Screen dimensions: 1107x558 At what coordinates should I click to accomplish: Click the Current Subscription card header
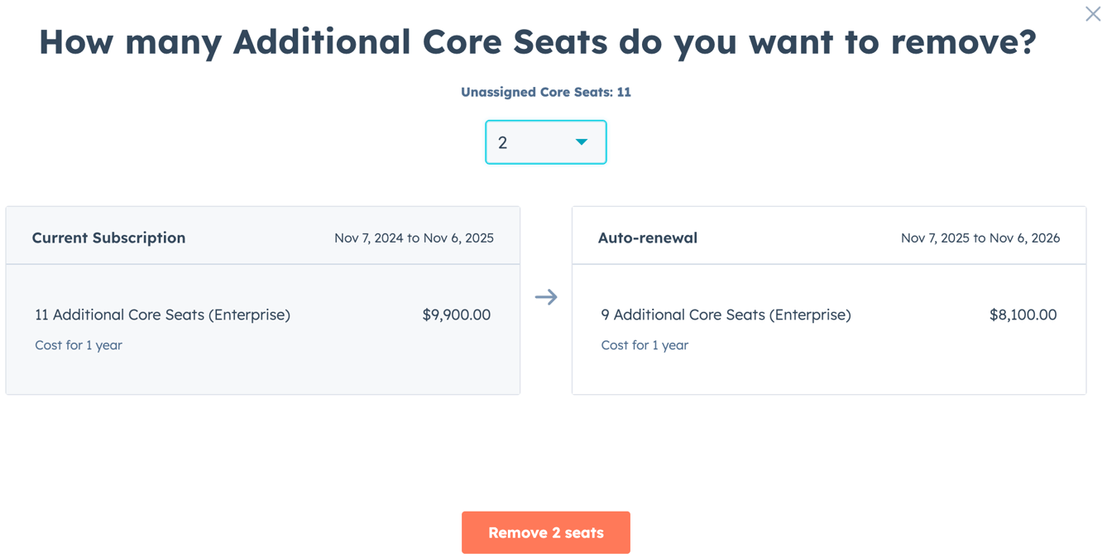tap(108, 237)
